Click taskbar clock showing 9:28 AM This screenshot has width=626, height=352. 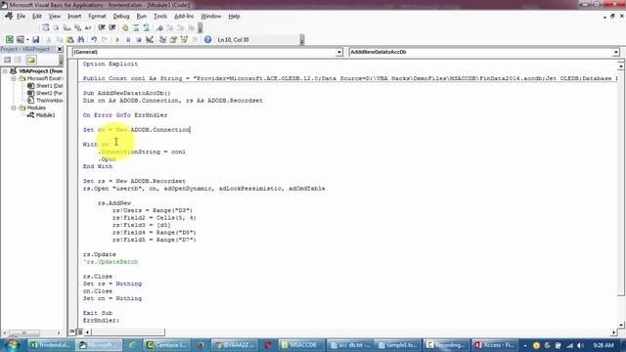(x=604, y=345)
